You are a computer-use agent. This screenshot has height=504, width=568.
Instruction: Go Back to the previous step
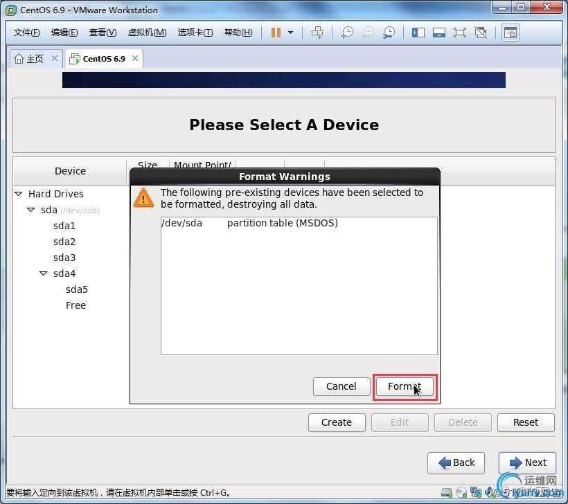(456, 462)
